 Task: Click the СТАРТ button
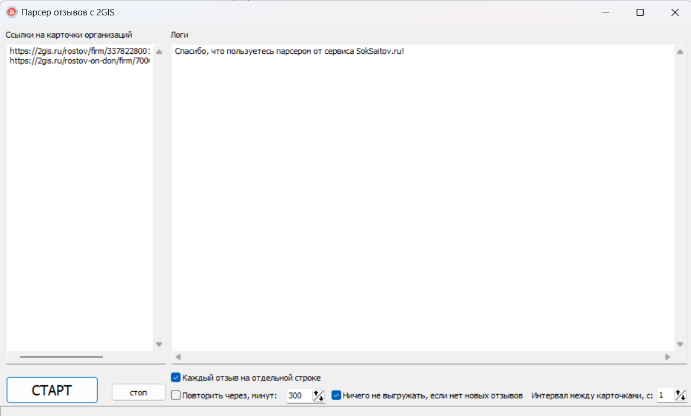tap(52, 390)
